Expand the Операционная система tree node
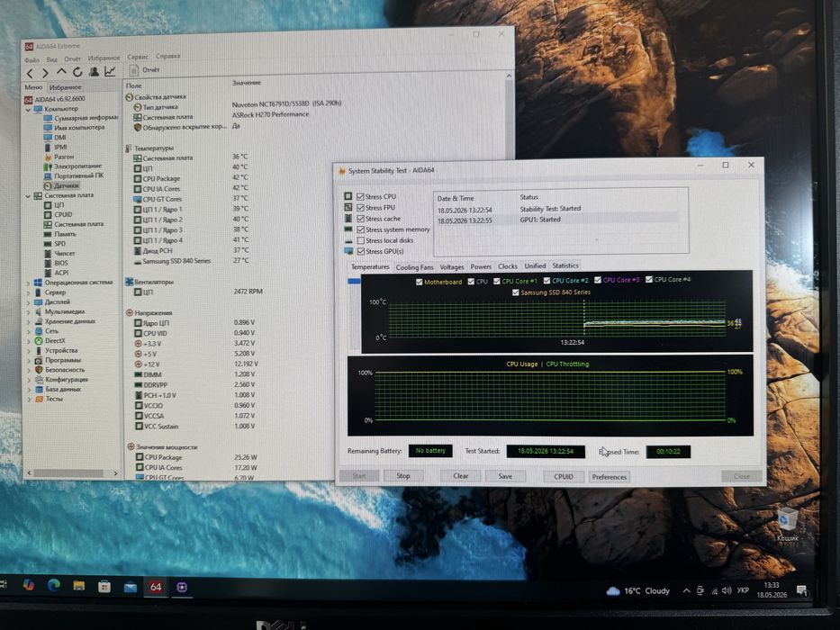 point(28,283)
